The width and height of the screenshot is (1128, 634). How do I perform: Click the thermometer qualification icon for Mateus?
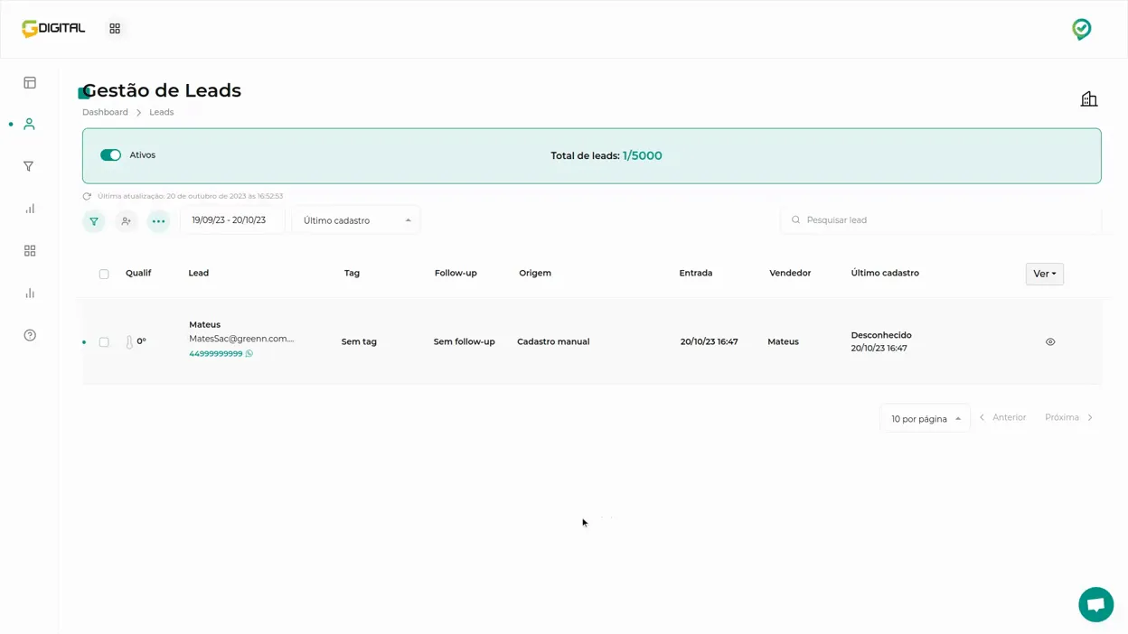[129, 342]
